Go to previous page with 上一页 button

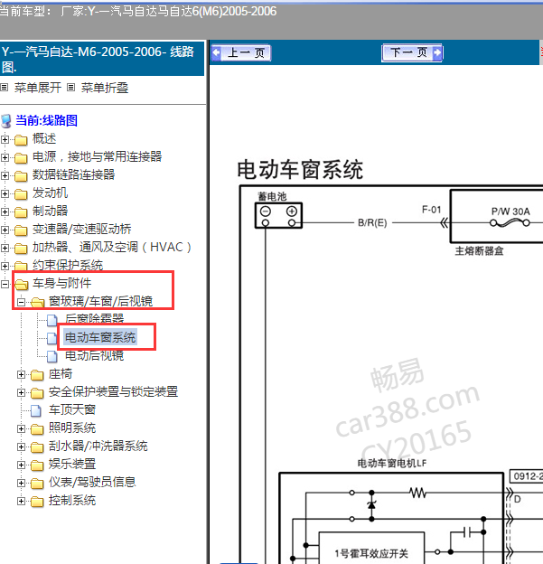[240, 52]
